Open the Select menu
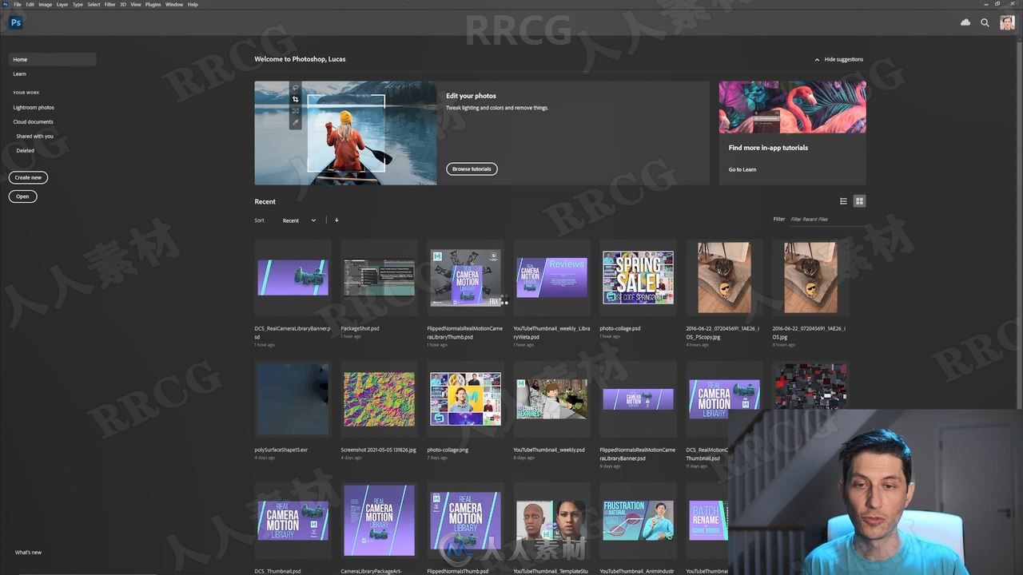Image resolution: width=1023 pixels, height=575 pixels. 94,4
